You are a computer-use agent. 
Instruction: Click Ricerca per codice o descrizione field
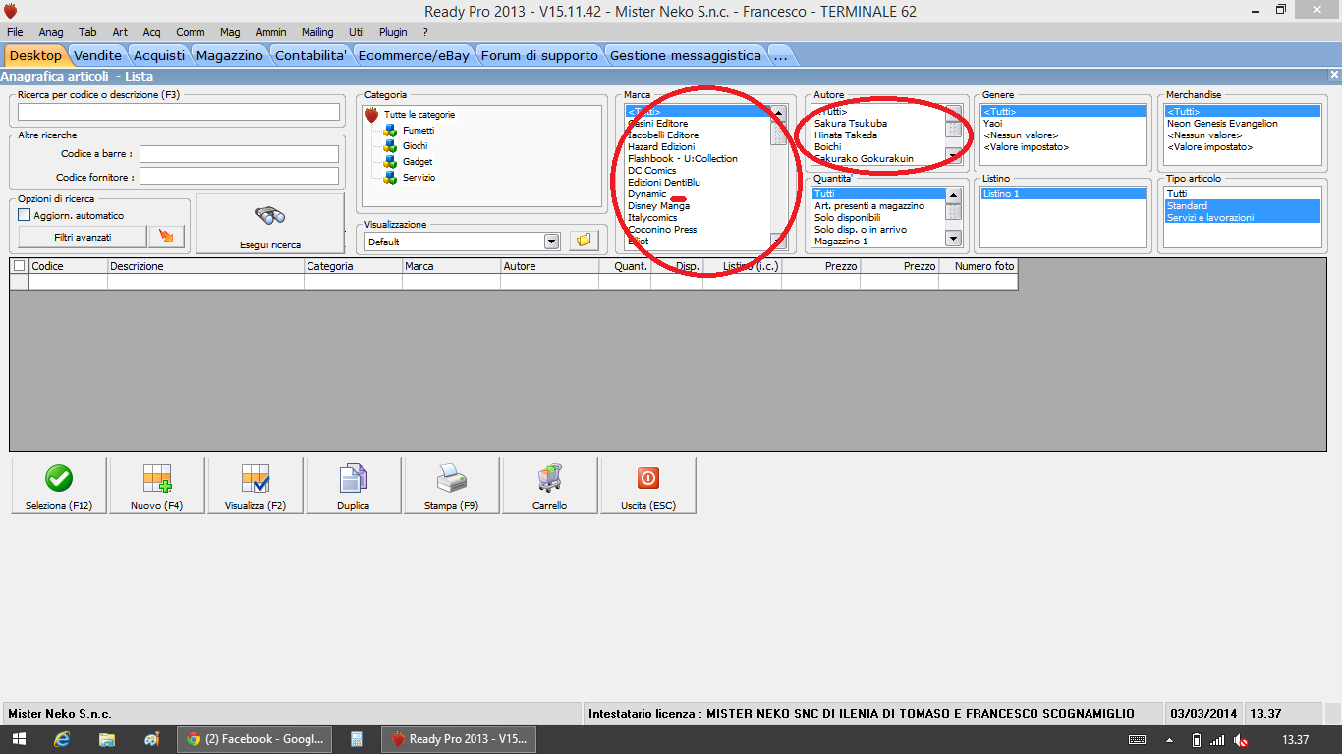(x=179, y=112)
